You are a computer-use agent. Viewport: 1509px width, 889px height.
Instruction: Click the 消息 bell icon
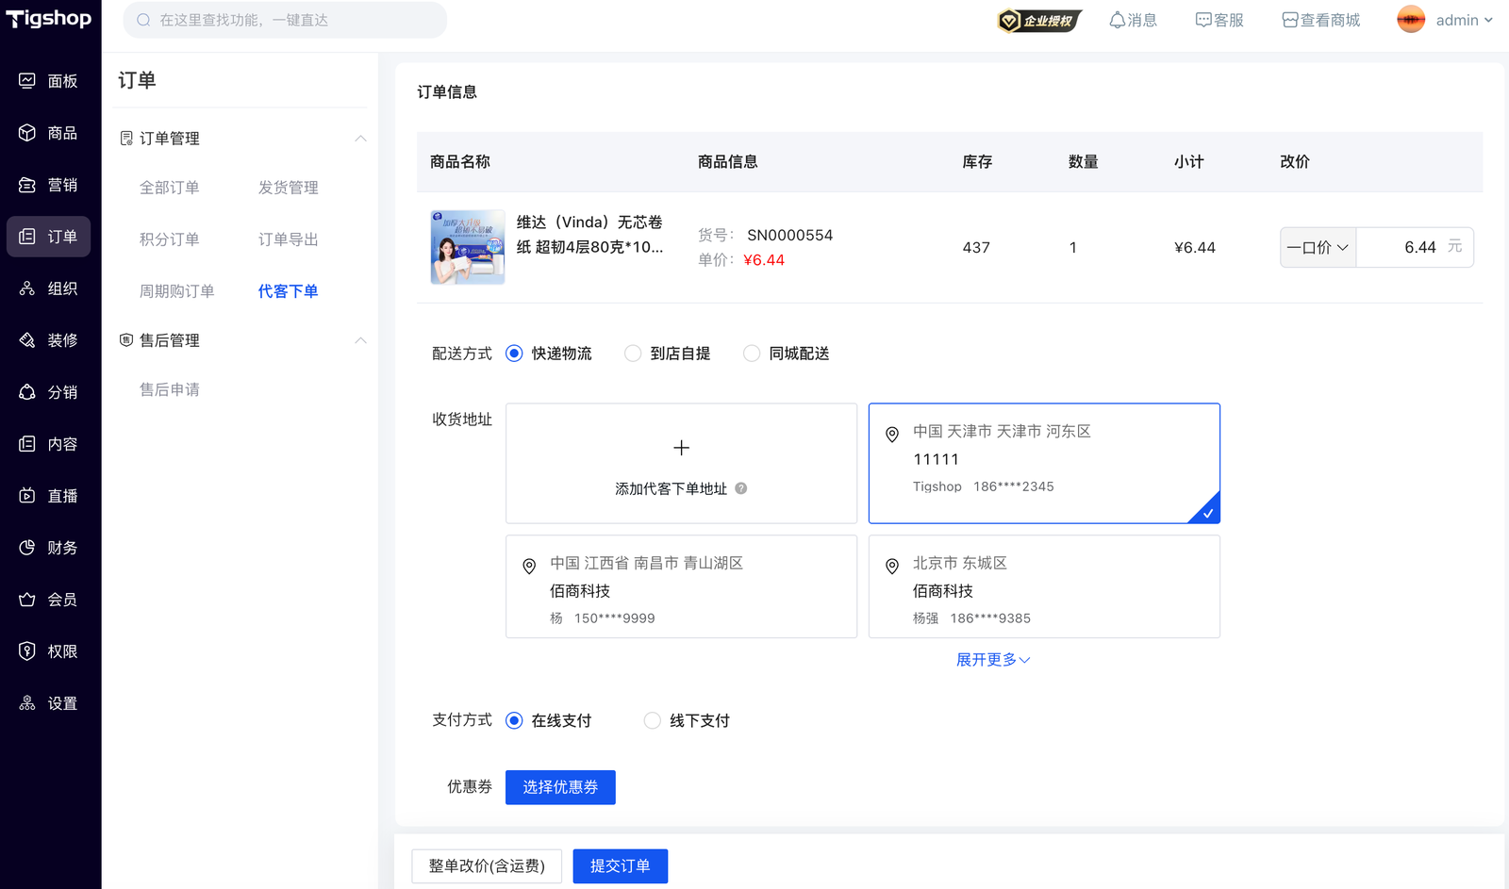coord(1118,20)
